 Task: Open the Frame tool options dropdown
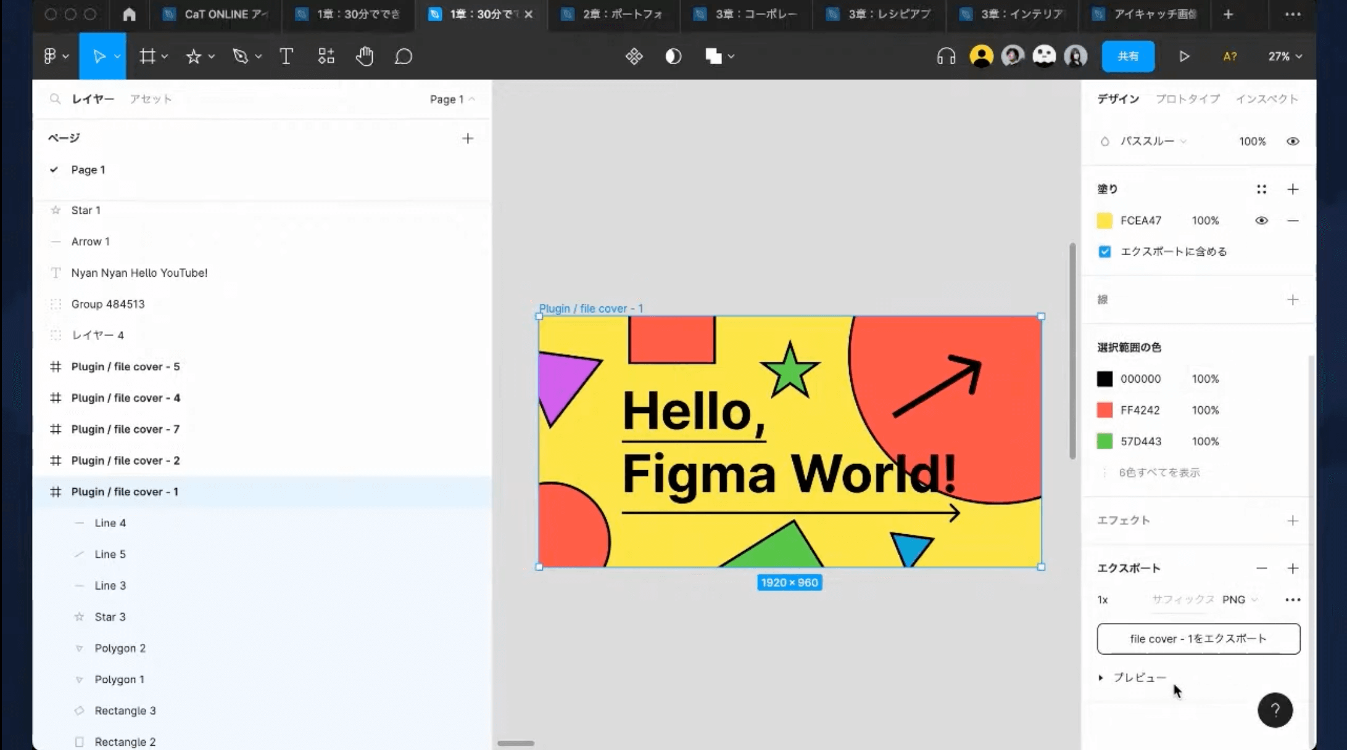point(165,57)
